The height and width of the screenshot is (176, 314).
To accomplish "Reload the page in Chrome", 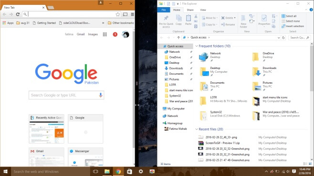I will pos(18,14).
